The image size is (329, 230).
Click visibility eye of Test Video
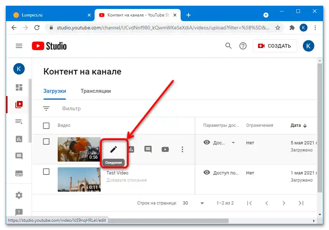pos(207,172)
